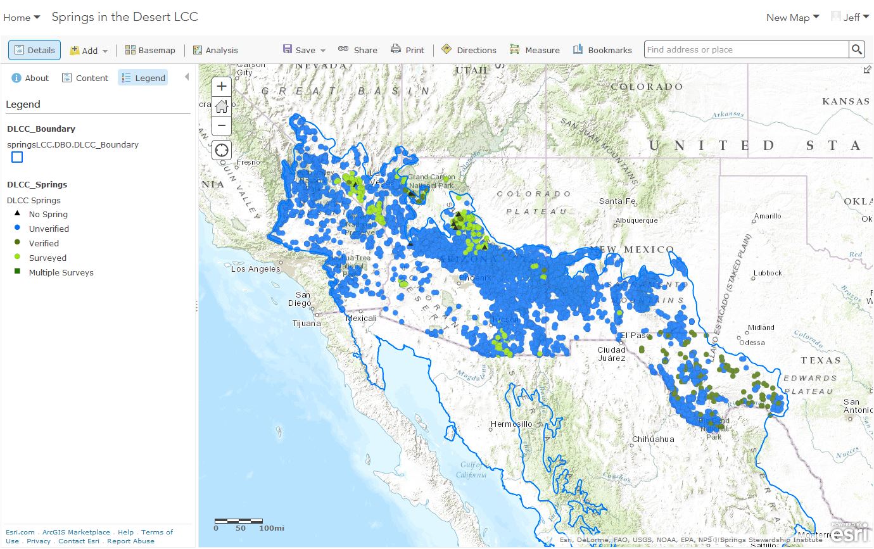Switch to the About tab
Viewport: 874px width, 549px height.
tap(30, 78)
